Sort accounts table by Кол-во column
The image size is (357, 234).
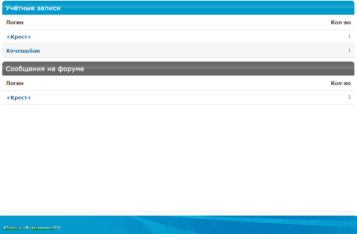[340, 22]
